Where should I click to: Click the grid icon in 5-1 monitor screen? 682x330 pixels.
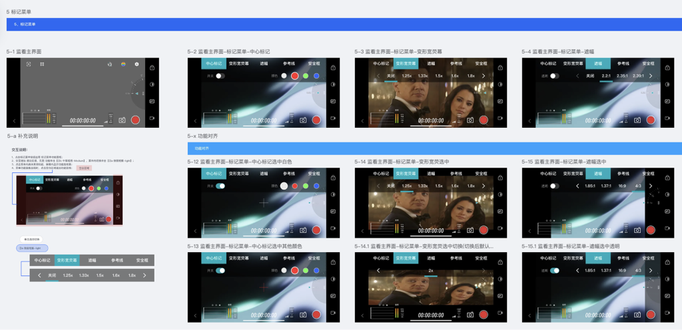pyautogui.click(x=42, y=65)
